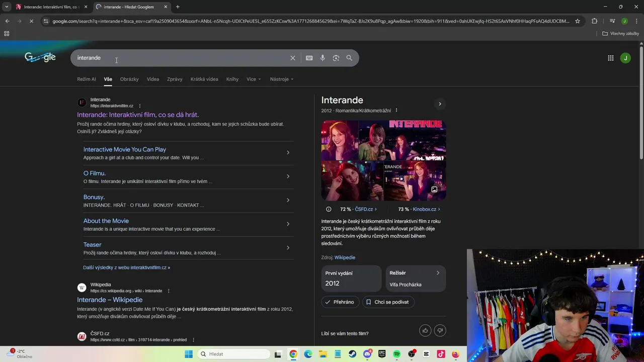Expand the Bonusy sitelink chevron
Viewport: 644px width, 362px height.
pos(288,200)
